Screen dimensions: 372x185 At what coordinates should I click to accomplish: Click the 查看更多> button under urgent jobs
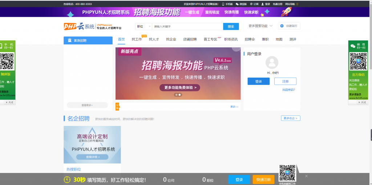pyautogui.click(x=87, y=105)
